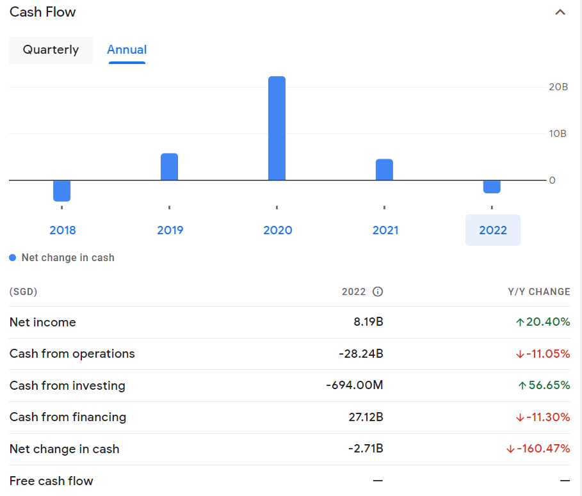Click the tallest 2020 cash bar

(x=277, y=128)
